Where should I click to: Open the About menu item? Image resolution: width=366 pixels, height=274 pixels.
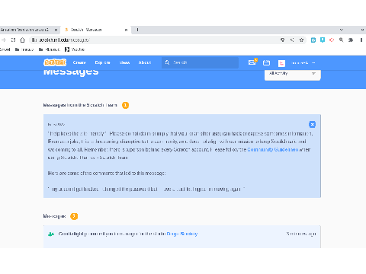pyautogui.click(x=145, y=62)
